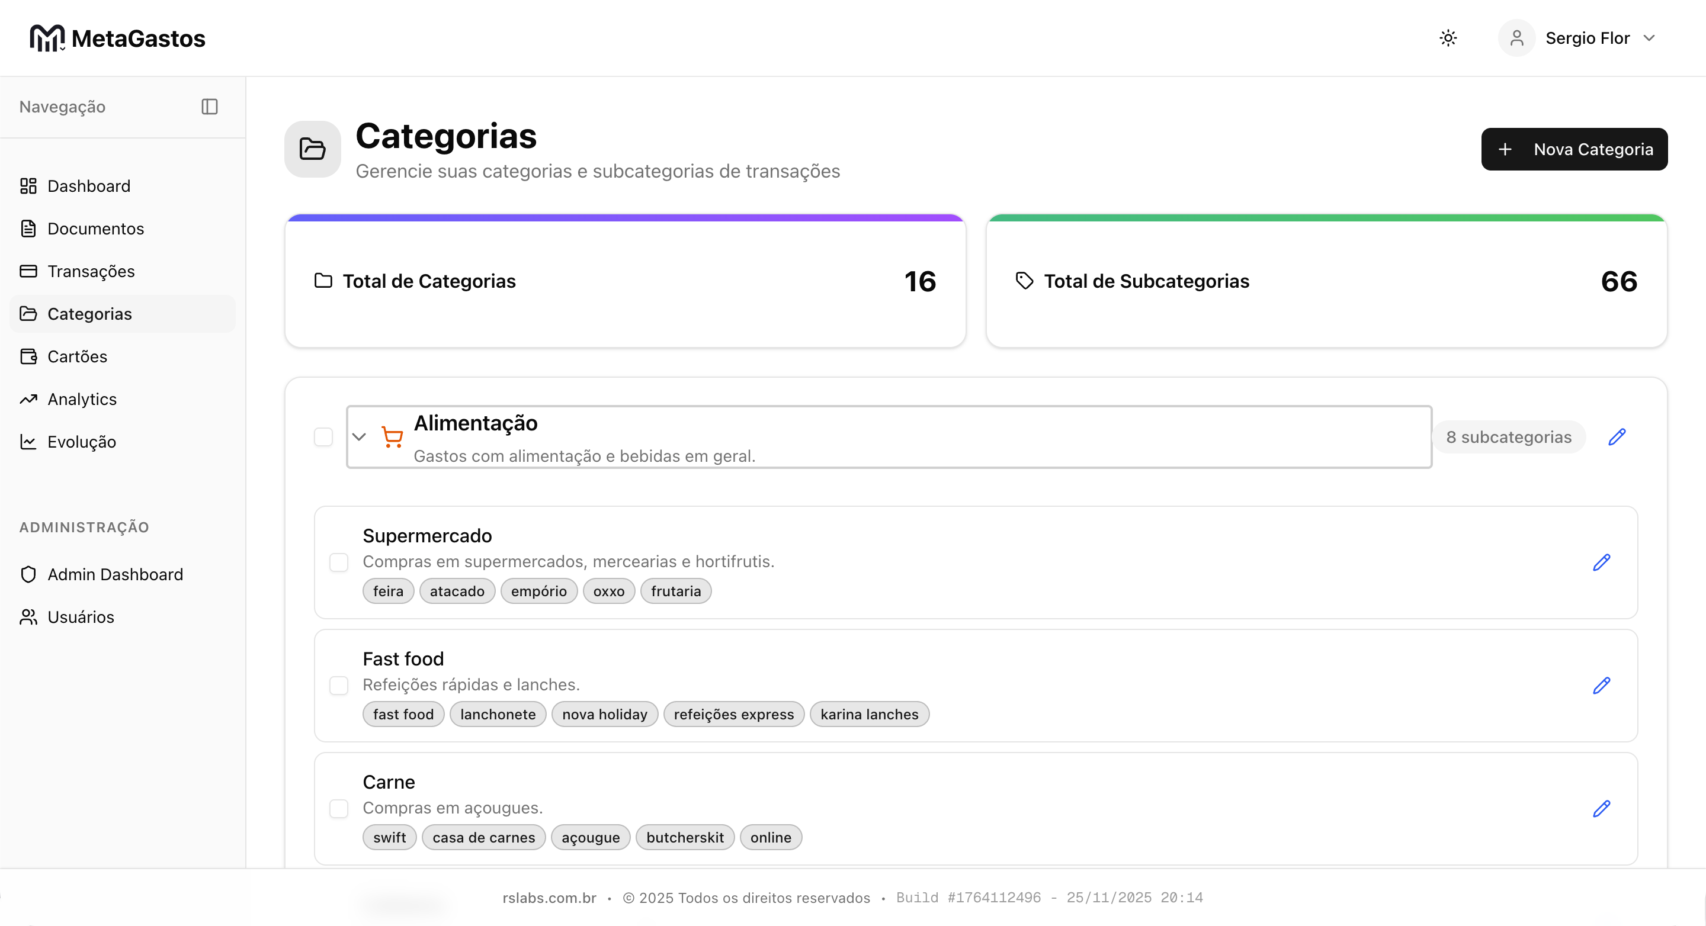Collapse the Alimentação category chevron
Screen dimensions: 1706x926
[359, 437]
